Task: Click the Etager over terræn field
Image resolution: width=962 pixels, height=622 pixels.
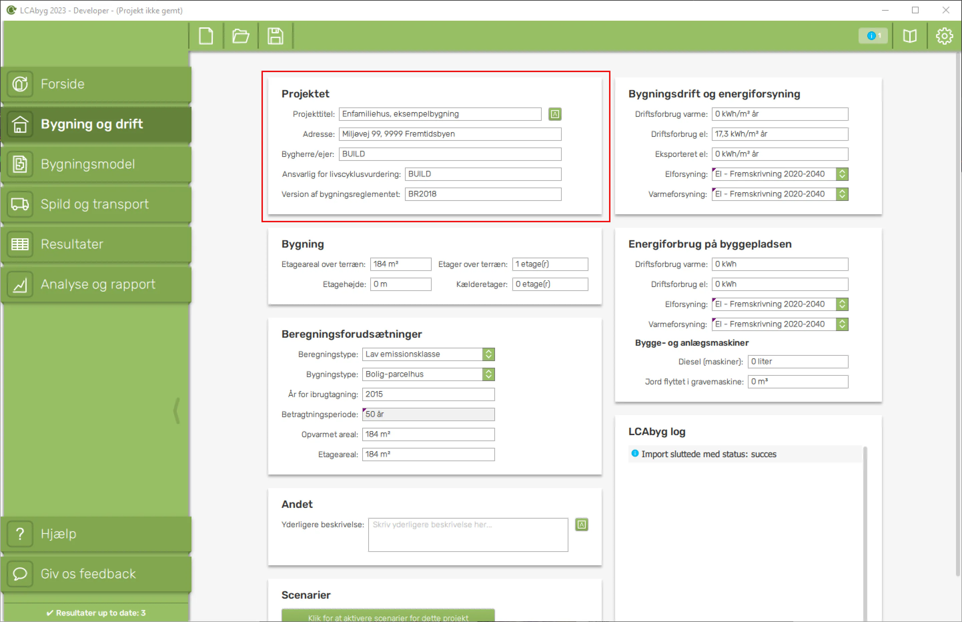Action: 550,264
